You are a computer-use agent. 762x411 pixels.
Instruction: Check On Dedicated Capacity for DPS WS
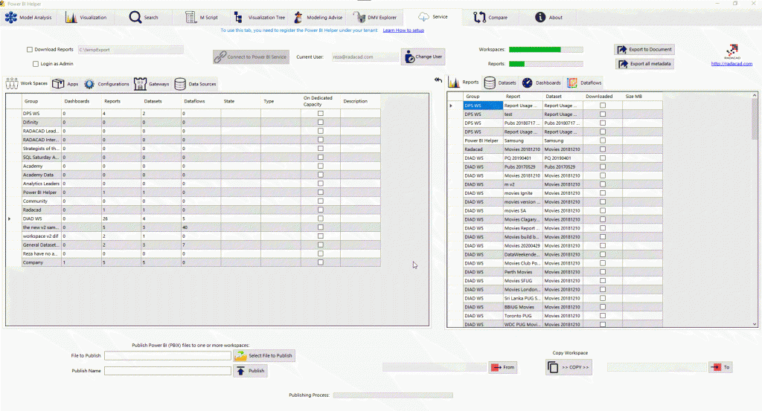[x=321, y=113]
